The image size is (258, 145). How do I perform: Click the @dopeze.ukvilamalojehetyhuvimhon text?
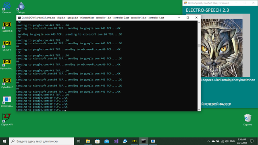tap(227, 80)
